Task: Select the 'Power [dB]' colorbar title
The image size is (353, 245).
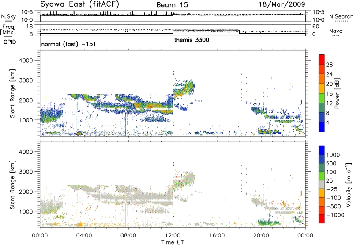Action: tap(338, 93)
